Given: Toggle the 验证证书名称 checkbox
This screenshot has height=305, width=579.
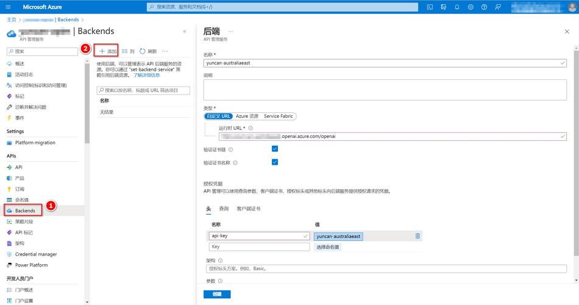Looking at the screenshot, I should [275, 162].
